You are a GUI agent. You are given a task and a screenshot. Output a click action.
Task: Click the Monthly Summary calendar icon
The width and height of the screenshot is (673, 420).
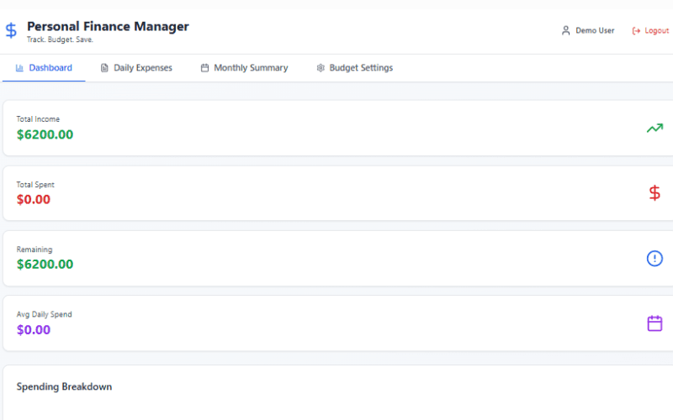(x=204, y=68)
